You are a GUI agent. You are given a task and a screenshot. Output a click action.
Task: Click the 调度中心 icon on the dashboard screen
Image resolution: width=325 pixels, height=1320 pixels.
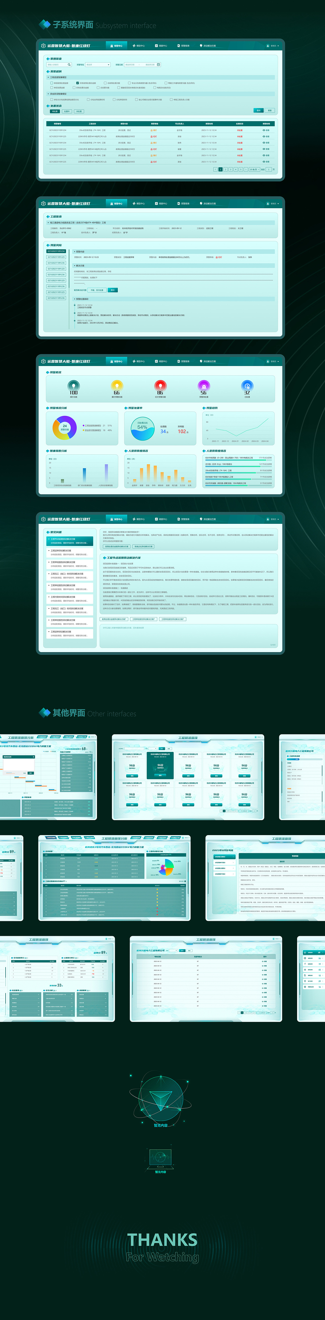point(156,361)
